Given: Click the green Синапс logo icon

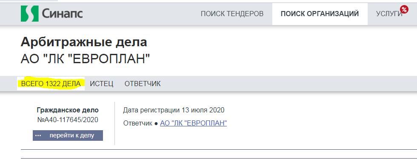Looking at the screenshot, I should tap(30, 14).
